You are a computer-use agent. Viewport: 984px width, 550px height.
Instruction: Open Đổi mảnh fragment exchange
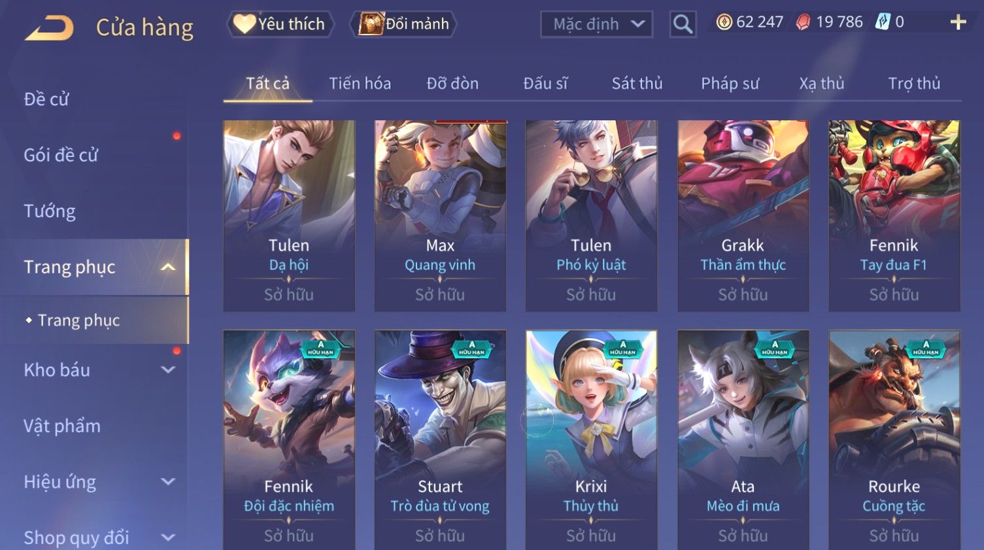pyautogui.click(x=403, y=24)
